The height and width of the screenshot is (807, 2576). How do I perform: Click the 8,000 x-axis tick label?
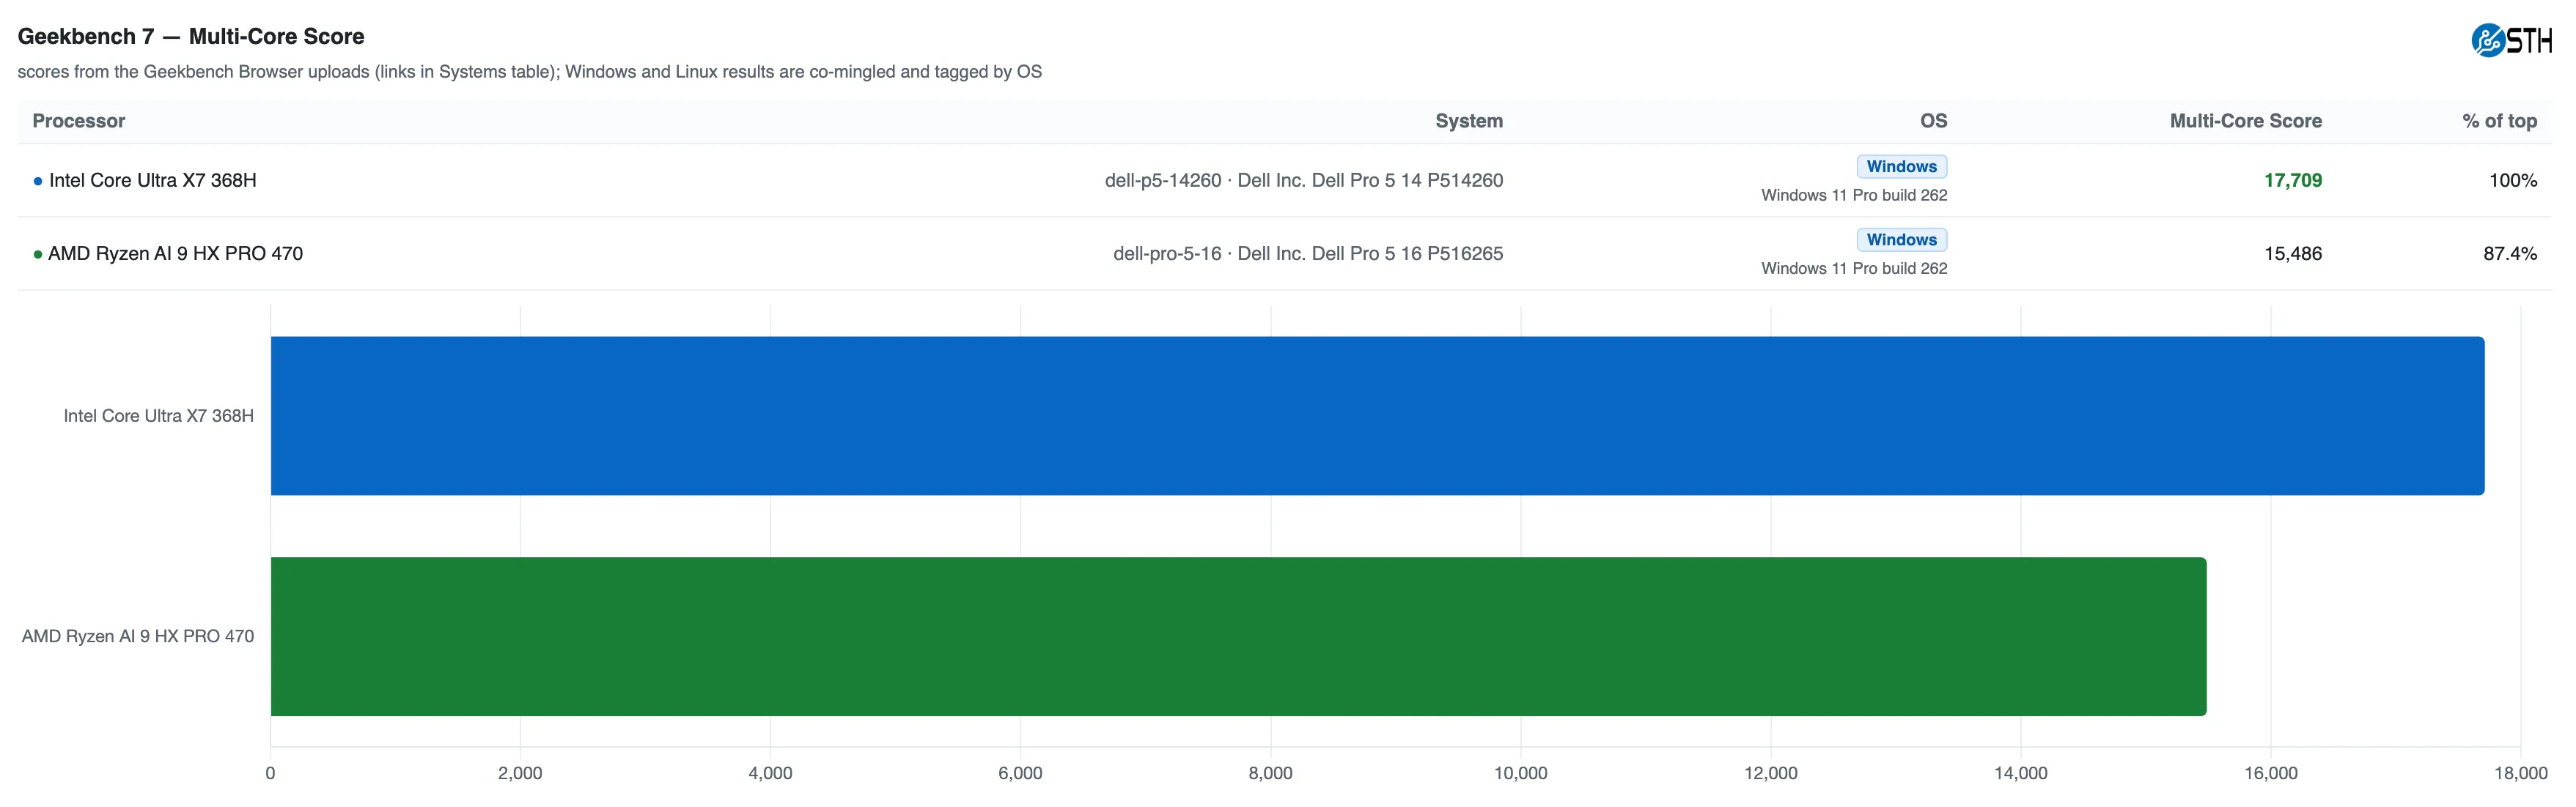click(1270, 773)
